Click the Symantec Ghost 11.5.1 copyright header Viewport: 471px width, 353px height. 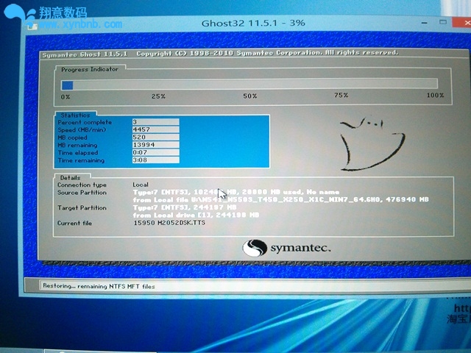[220, 54]
